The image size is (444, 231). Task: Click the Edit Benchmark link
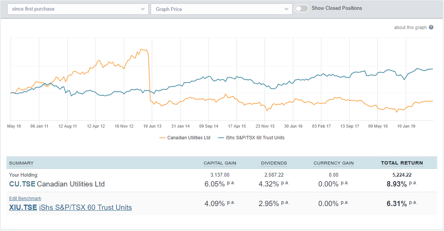click(x=25, y=198)
